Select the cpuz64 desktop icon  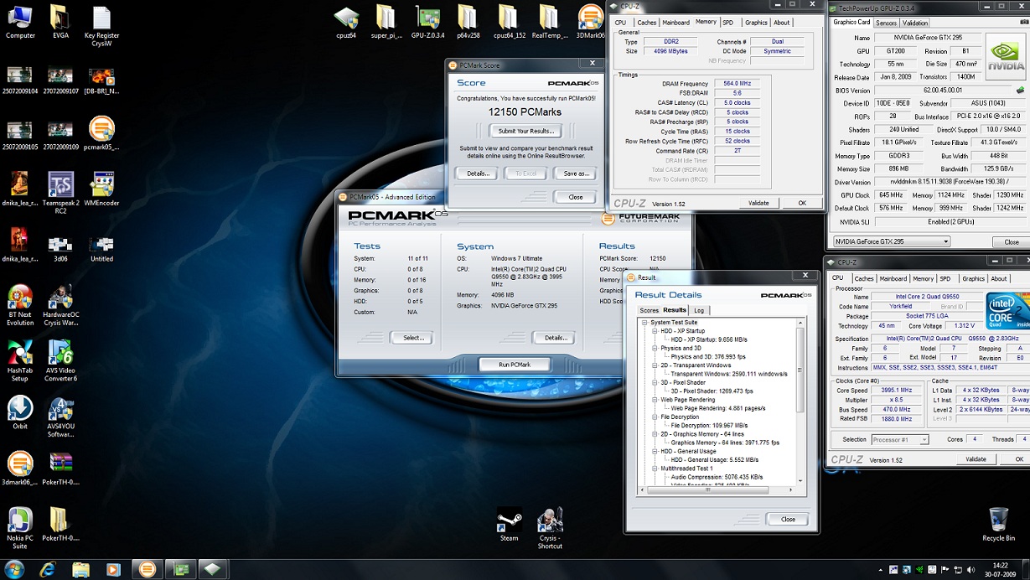[346, 23]
